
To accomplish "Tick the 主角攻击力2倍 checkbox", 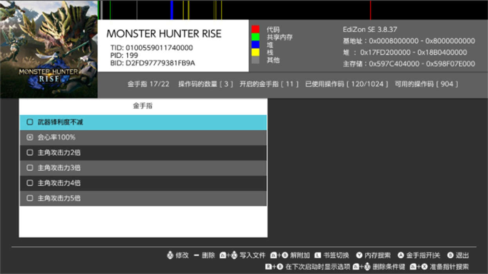I will (x=30, y=153).
